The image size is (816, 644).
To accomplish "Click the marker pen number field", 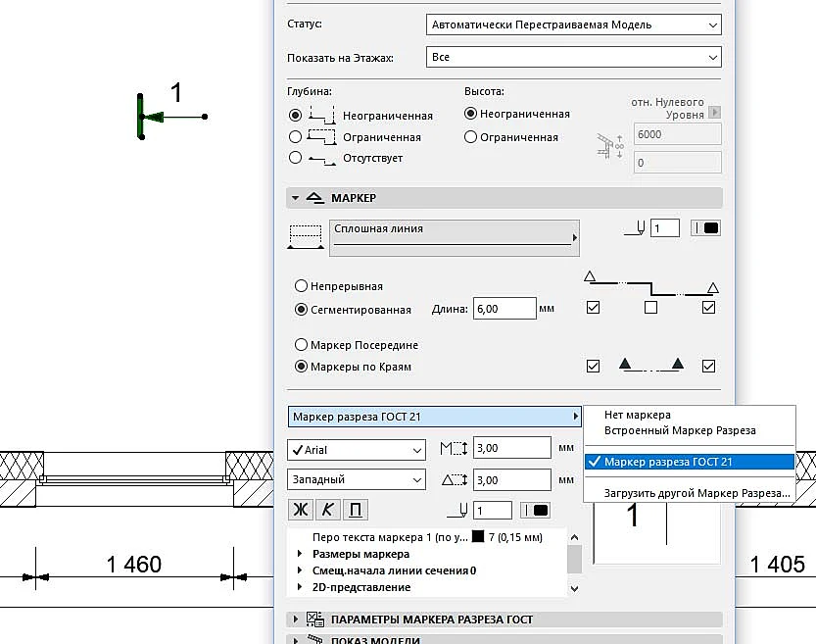I will pyautogui.click(x=493, y=511).
